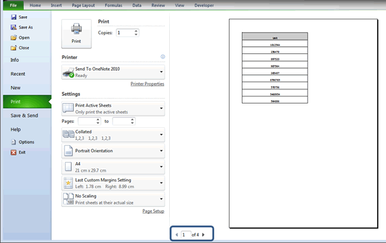Switch to the View tab
Viewport: 386px width, 243px height.
(x=179, y=5)
